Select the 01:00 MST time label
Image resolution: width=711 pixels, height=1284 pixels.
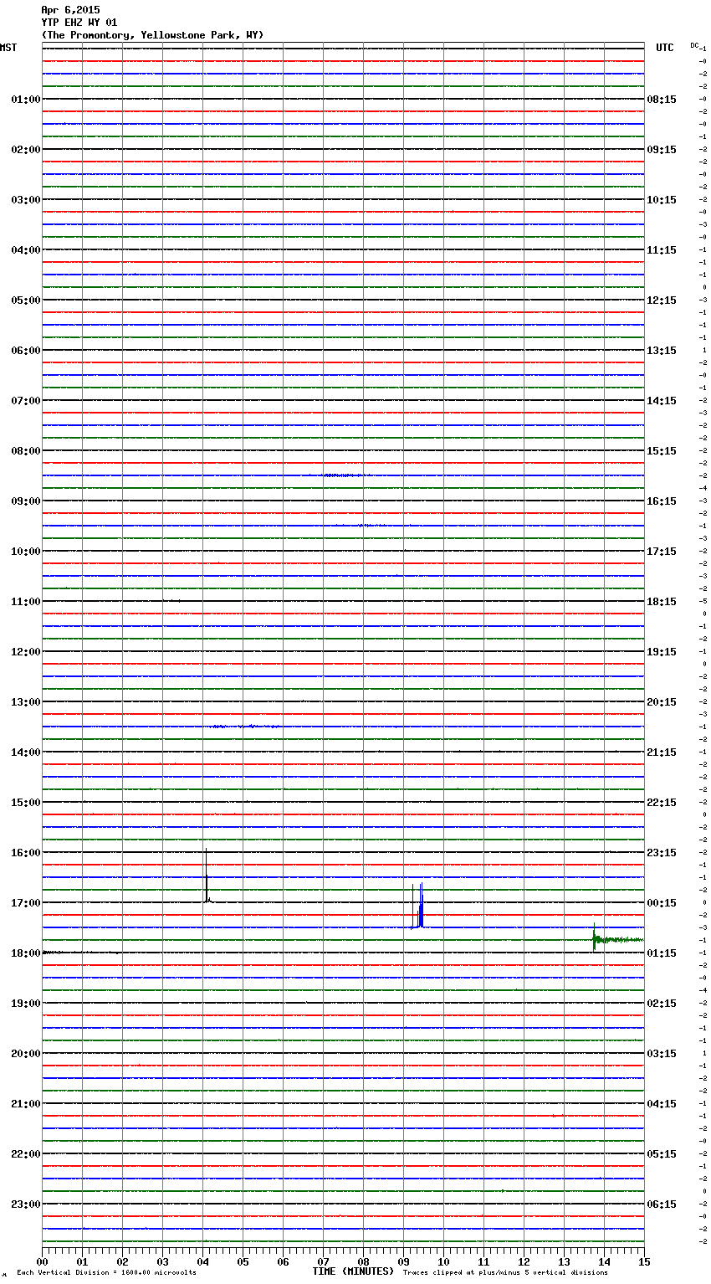click(26, 100)
